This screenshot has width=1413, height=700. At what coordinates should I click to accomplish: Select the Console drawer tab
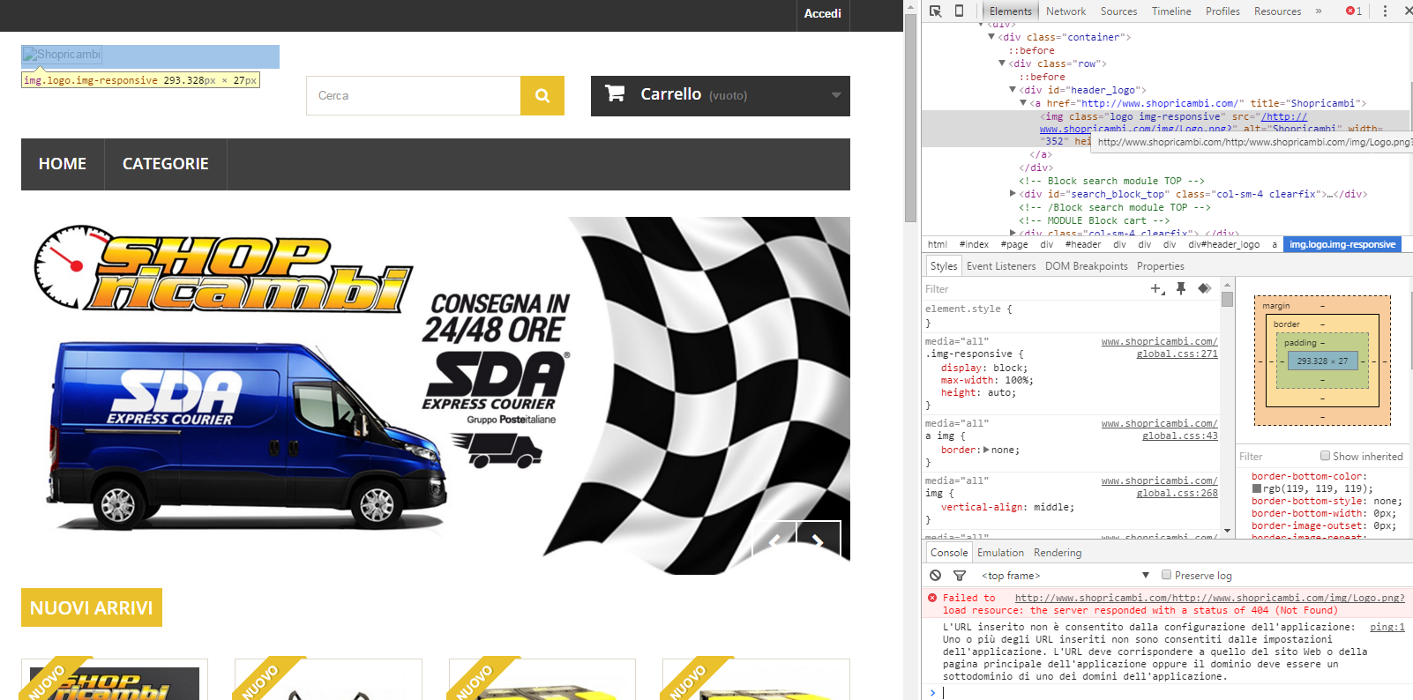click(949, 553)
